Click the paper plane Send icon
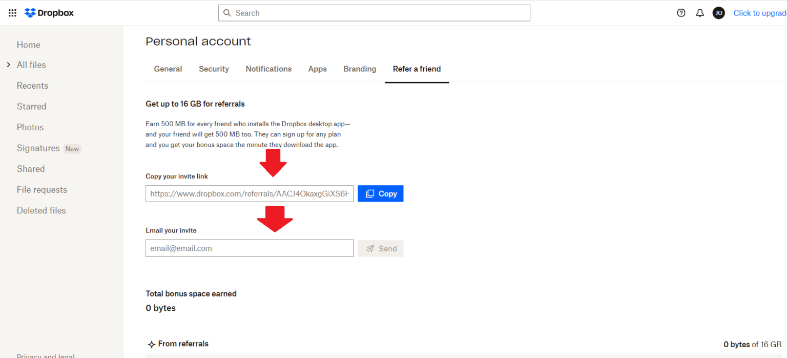This screenshot has height=358, width=787. 371,248
